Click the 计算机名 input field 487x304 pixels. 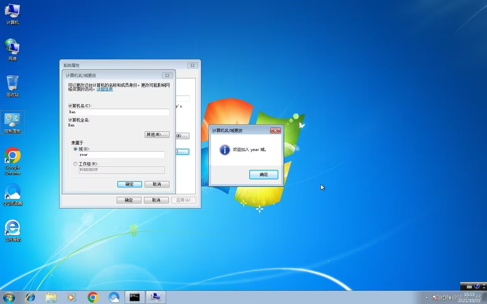click(119, 112)
